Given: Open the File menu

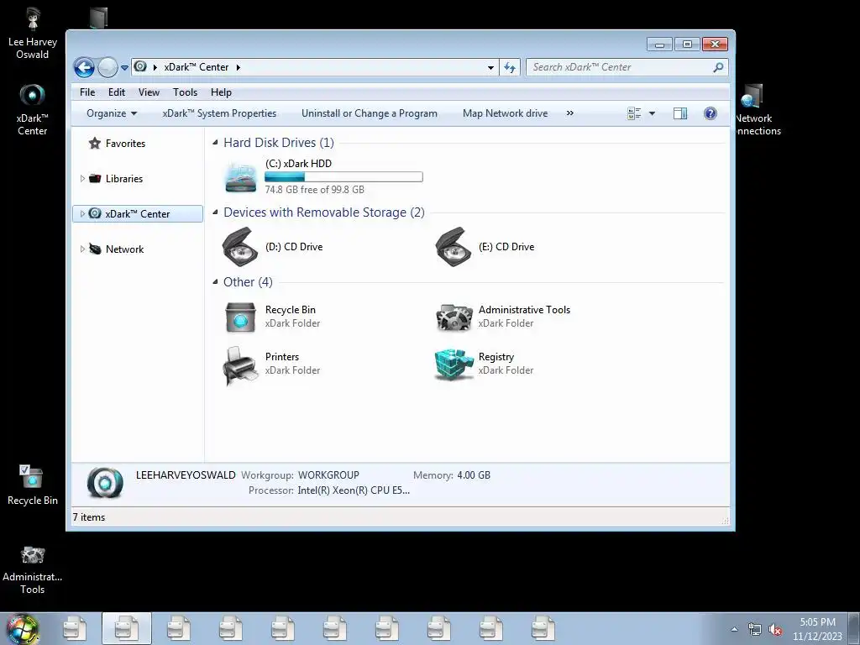Looking at the screenshot, I should pyautogui.click(x=87, y=92).
